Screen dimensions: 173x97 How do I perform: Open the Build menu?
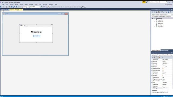click(16, 5)
